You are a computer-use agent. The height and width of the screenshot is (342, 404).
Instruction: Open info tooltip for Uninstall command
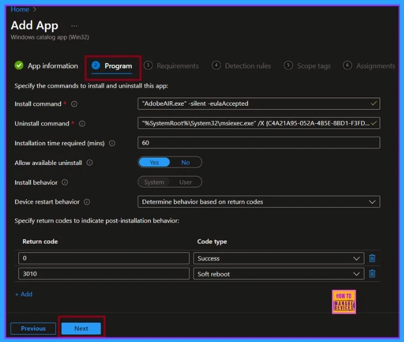(82, 124)
